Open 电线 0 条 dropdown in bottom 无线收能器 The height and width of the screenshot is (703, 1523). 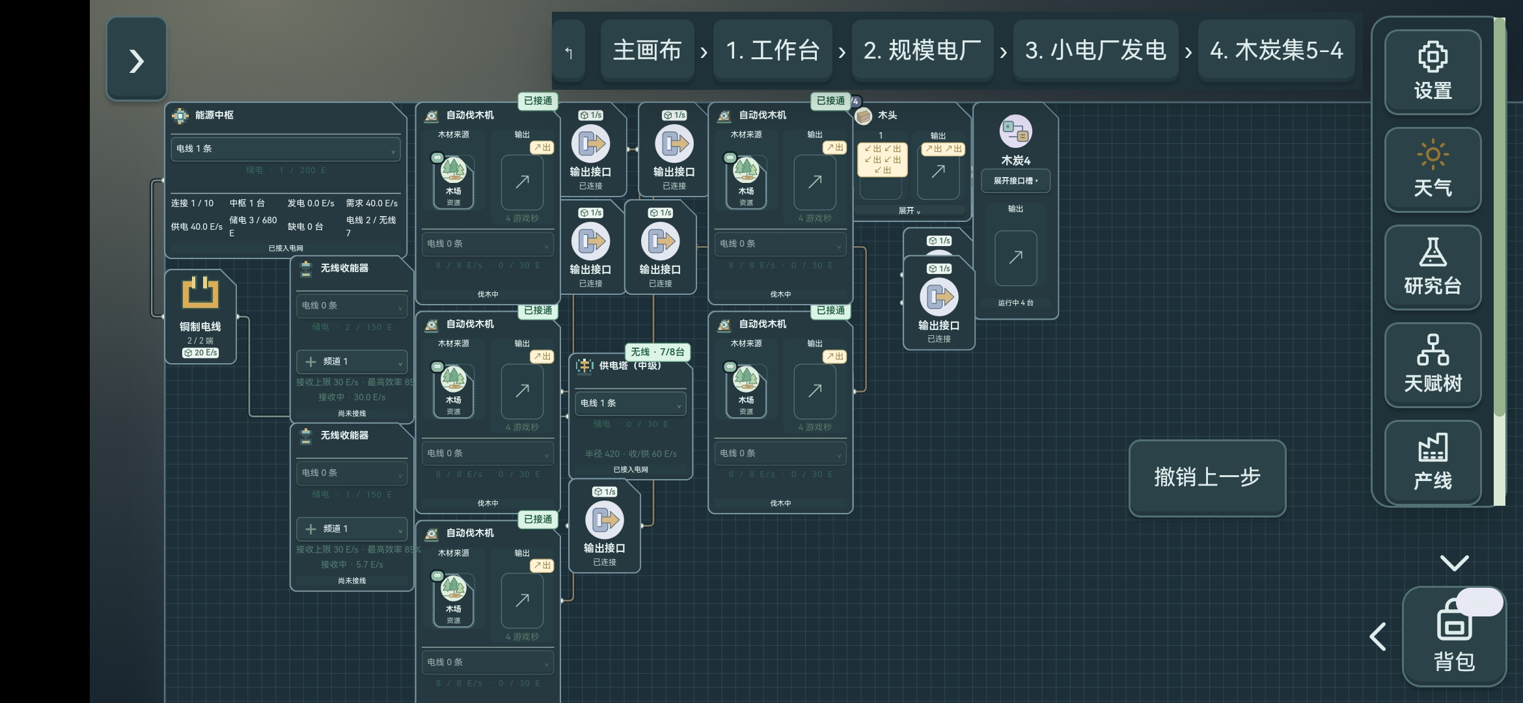point(352,473)
